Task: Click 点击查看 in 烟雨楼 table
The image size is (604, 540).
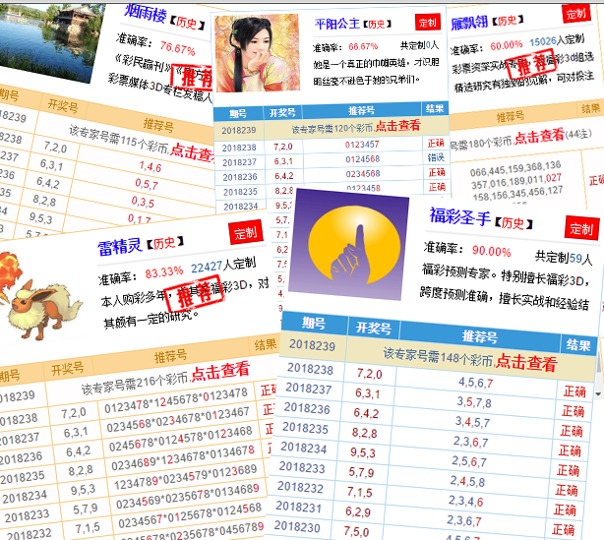Action: (x=192, y=153)
